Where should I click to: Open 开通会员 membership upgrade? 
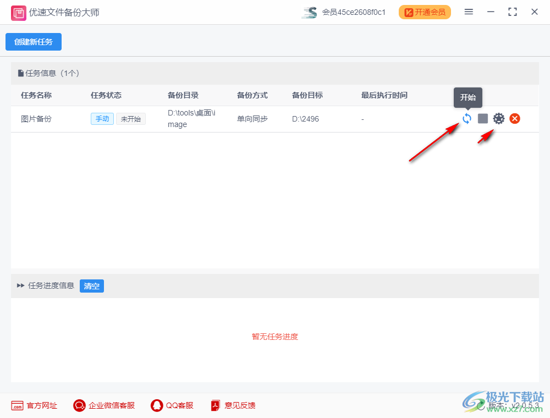point(425,12)
